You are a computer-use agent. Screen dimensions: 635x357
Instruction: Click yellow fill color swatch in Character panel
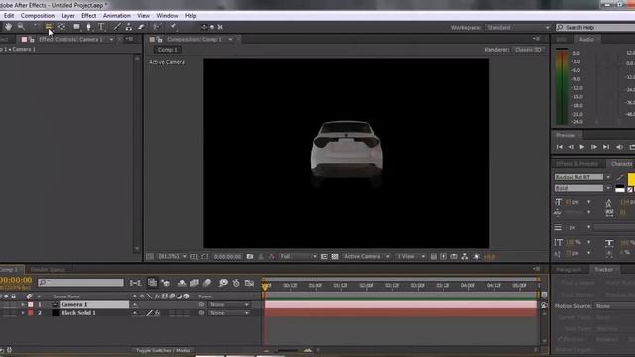click(x=631, y=178)
